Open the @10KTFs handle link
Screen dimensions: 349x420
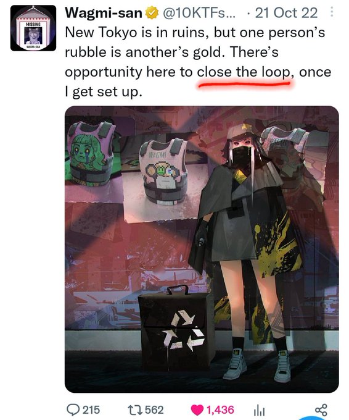199,13
